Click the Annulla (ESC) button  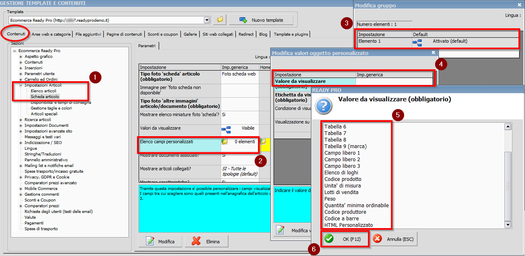tap(394, 239)
